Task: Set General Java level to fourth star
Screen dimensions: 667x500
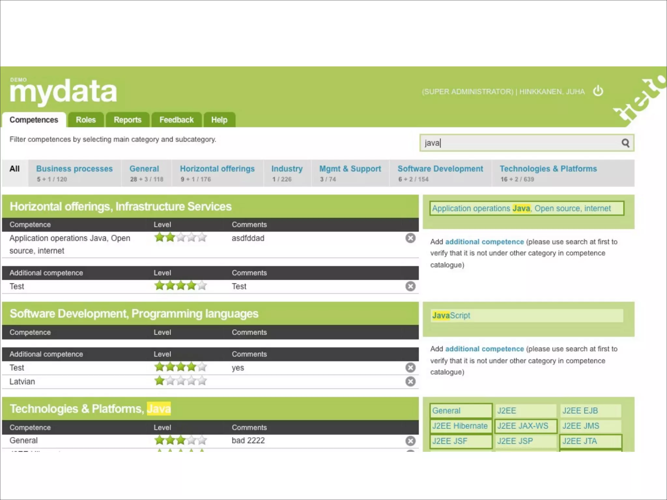Action: 192,440
